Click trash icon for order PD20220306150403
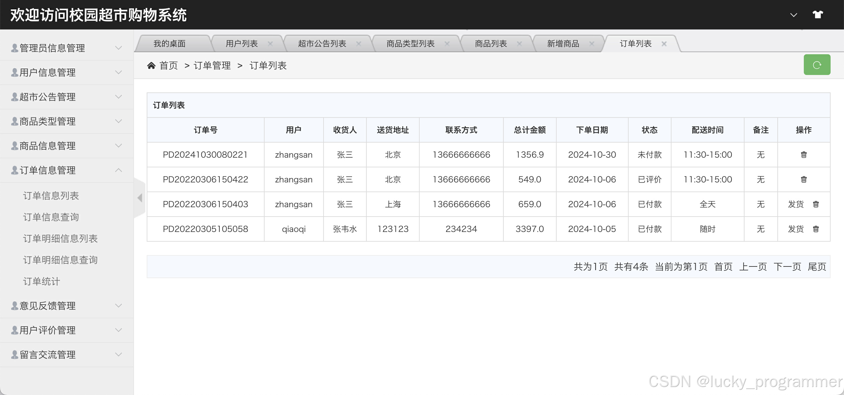 (x=816, y=204)
